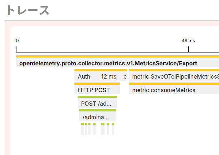Select third tiny child span under /admina...

tap(89, 129)
